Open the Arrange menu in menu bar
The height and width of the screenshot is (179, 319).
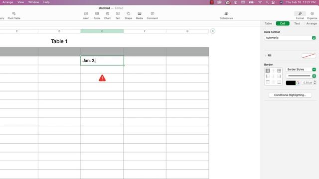(x=8, y=2)
